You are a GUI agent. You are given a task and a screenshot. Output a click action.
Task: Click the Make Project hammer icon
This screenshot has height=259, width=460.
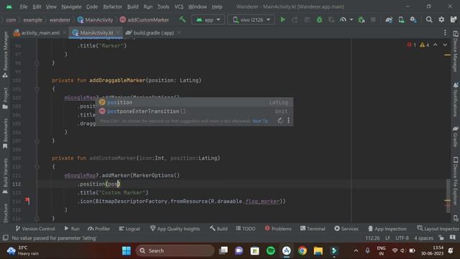(x=183, y=19)
